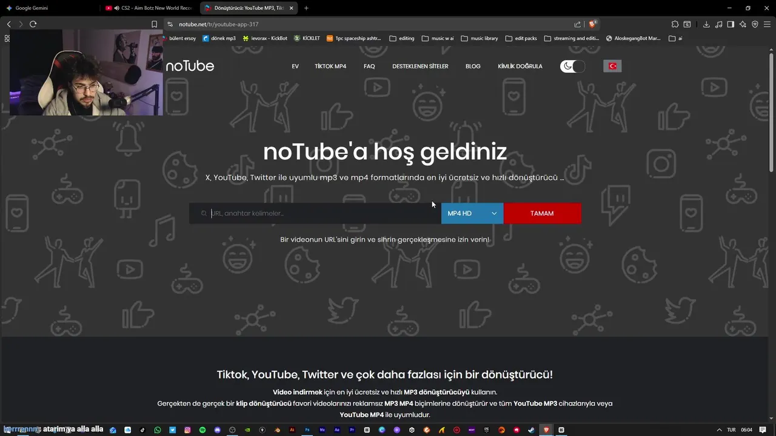Expand the music w ai bookmarks folder

click(x=438, y=38)
